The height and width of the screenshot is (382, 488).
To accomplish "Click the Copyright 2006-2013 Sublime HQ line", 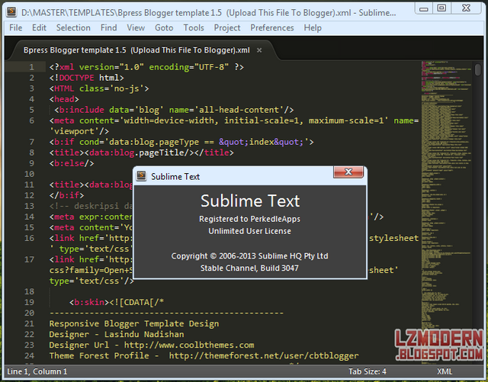I will [249, 256].
